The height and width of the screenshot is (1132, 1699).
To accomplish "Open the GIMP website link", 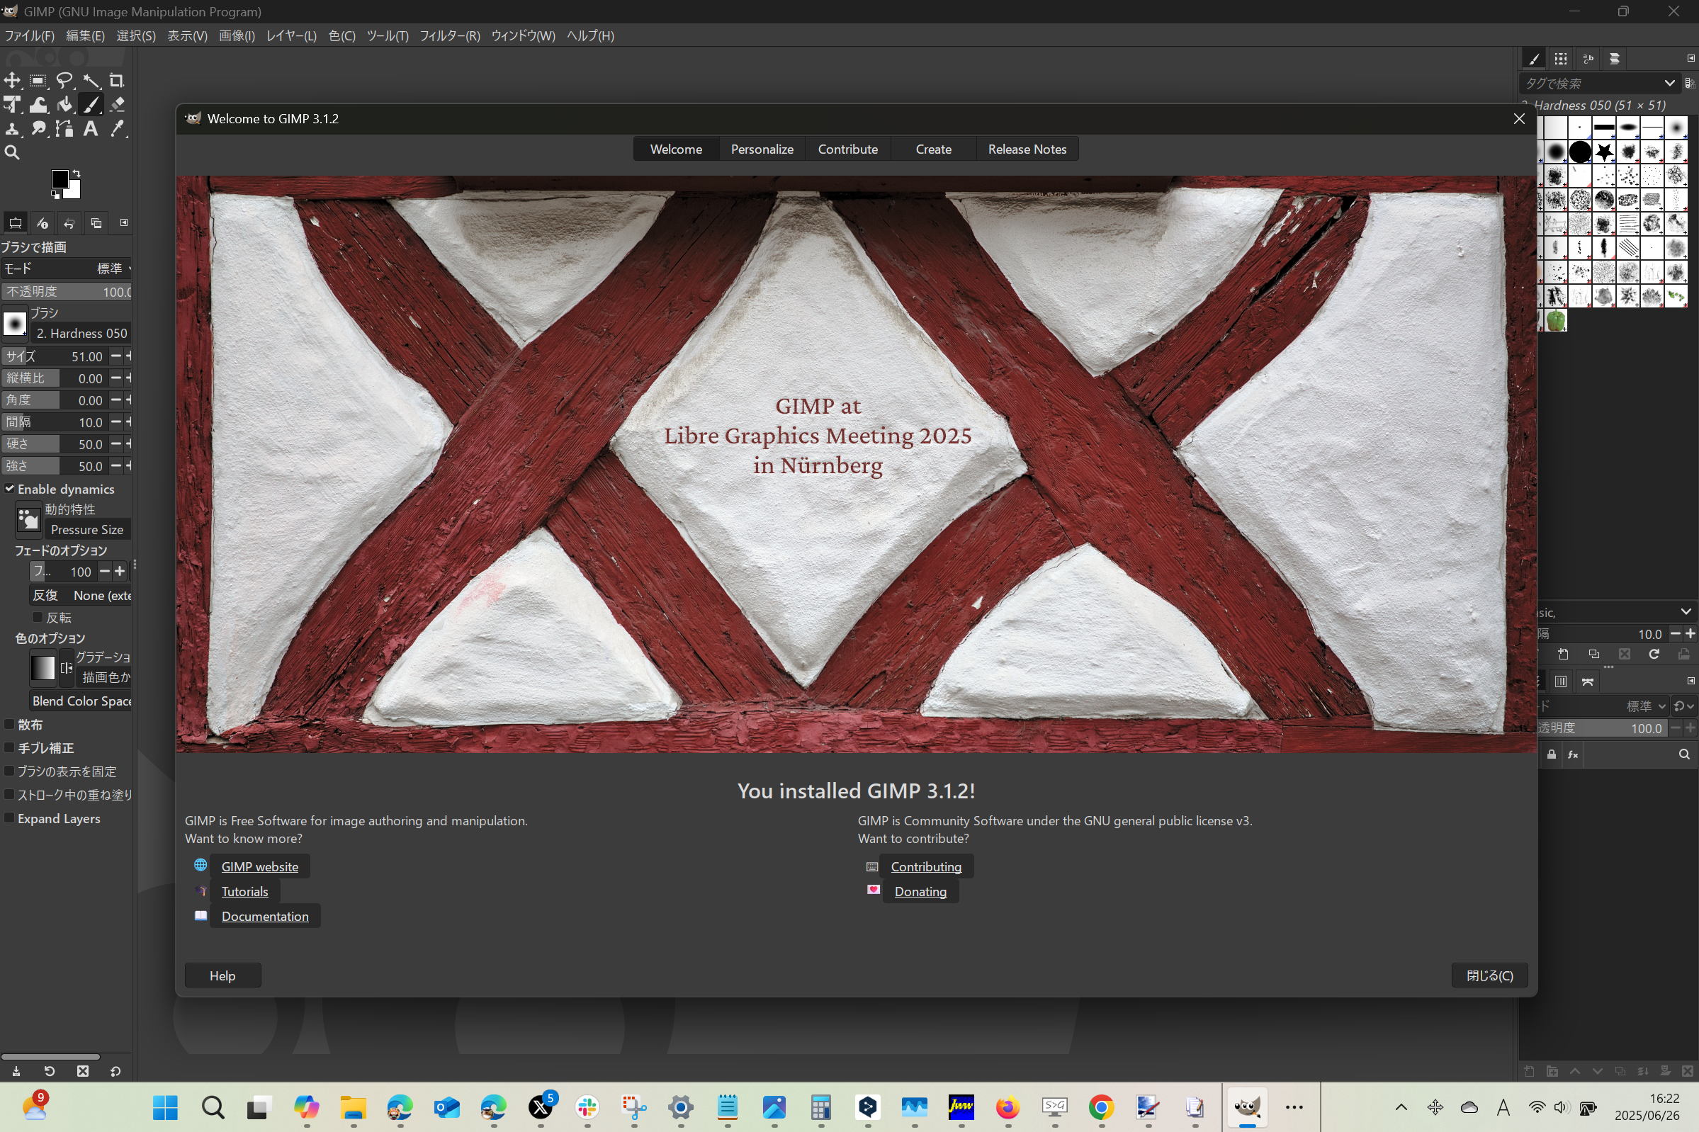I will (259, 866).
